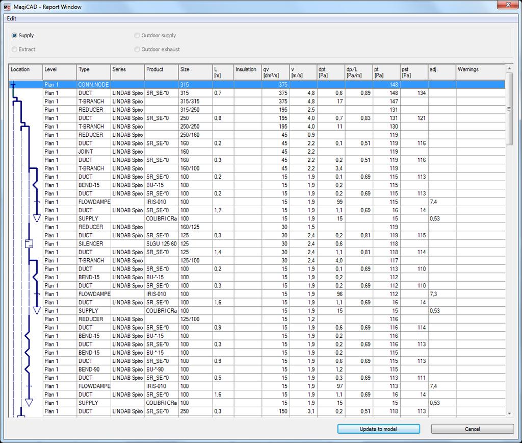Open the Edit menu
This screenshot has height=443, width=522.
(x=12, y=19)
